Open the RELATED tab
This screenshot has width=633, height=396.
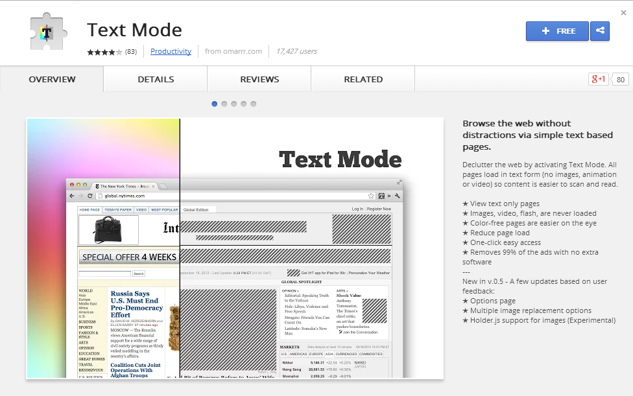point(363,80)
